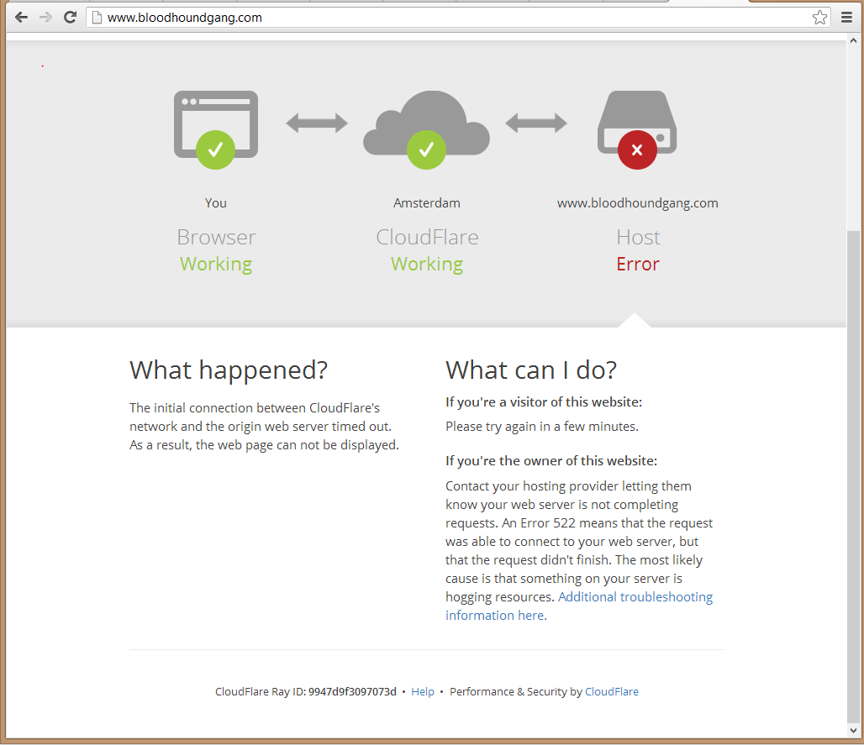
Task: Click the red 'Error' status text
Action: [638, 265]
